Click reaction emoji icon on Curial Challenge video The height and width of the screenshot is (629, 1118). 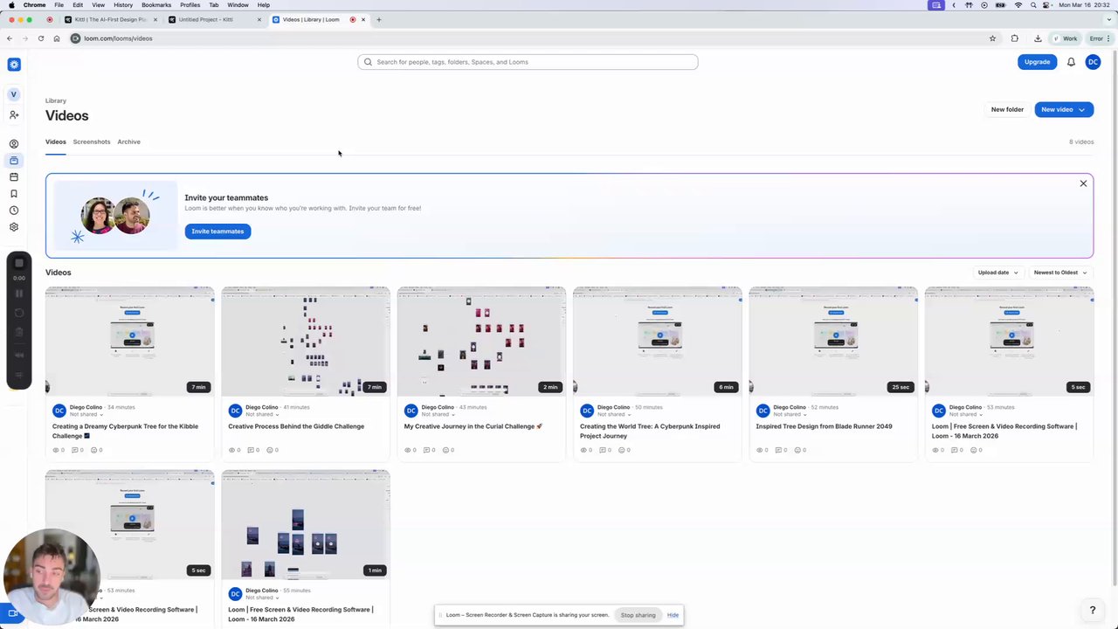pos(446,450)
